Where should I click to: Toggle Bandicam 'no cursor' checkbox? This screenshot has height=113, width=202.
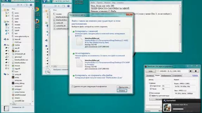coord(150,93)
